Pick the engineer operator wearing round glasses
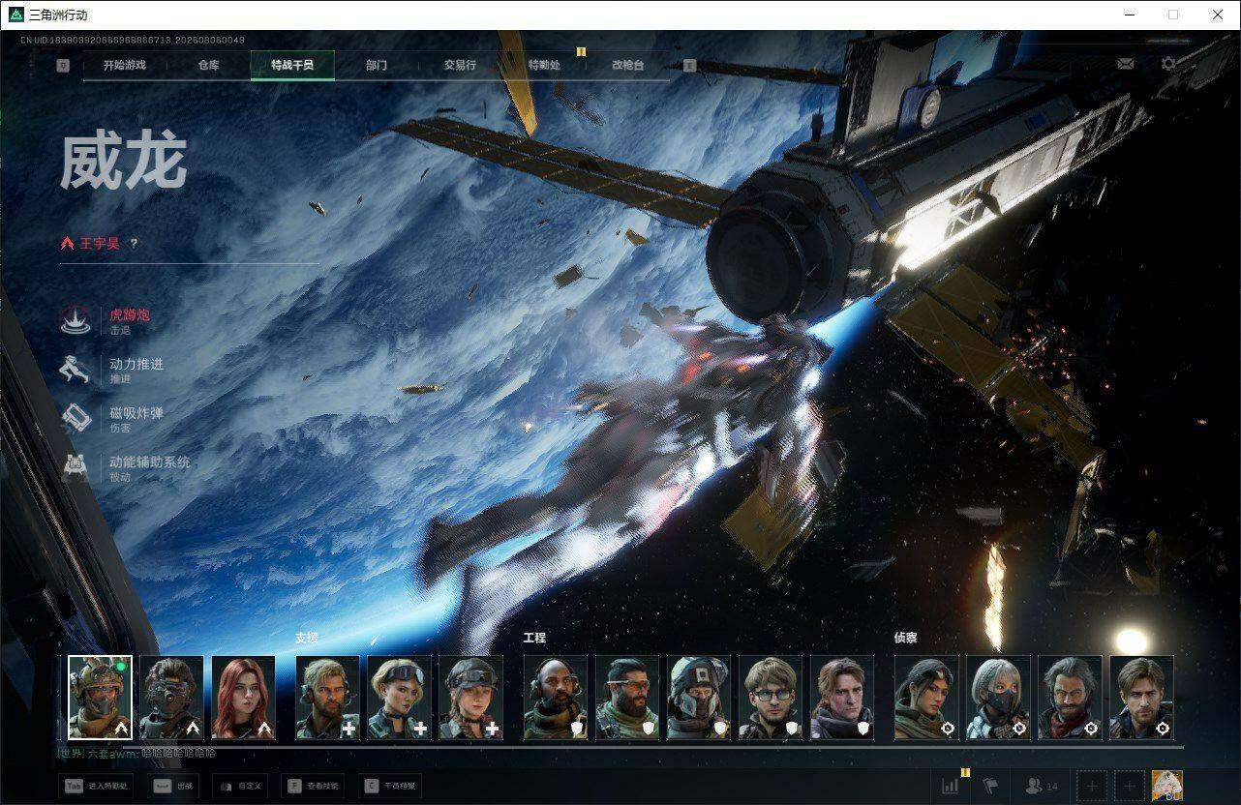 point(771,698)
